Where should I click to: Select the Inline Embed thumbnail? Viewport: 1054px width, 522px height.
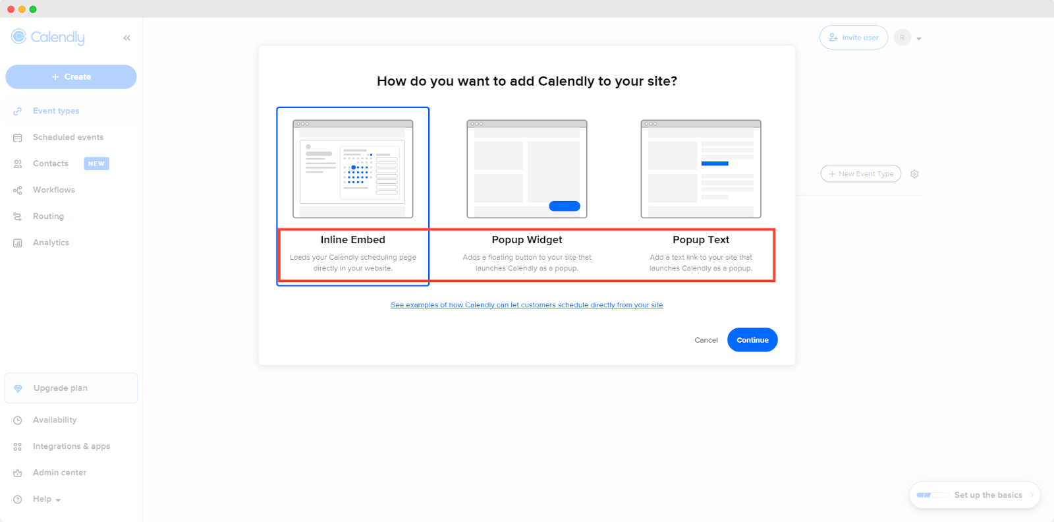pos(353,169)
